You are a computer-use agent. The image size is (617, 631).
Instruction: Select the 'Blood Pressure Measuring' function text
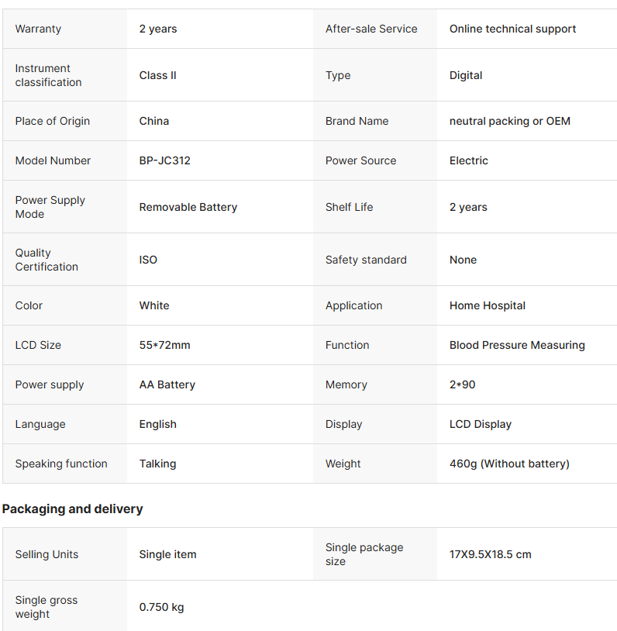[x=517, y=345]
